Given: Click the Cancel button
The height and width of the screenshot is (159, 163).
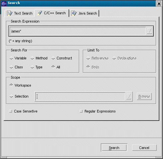Looking at the screenshot, I should click(x=144, y=148).
